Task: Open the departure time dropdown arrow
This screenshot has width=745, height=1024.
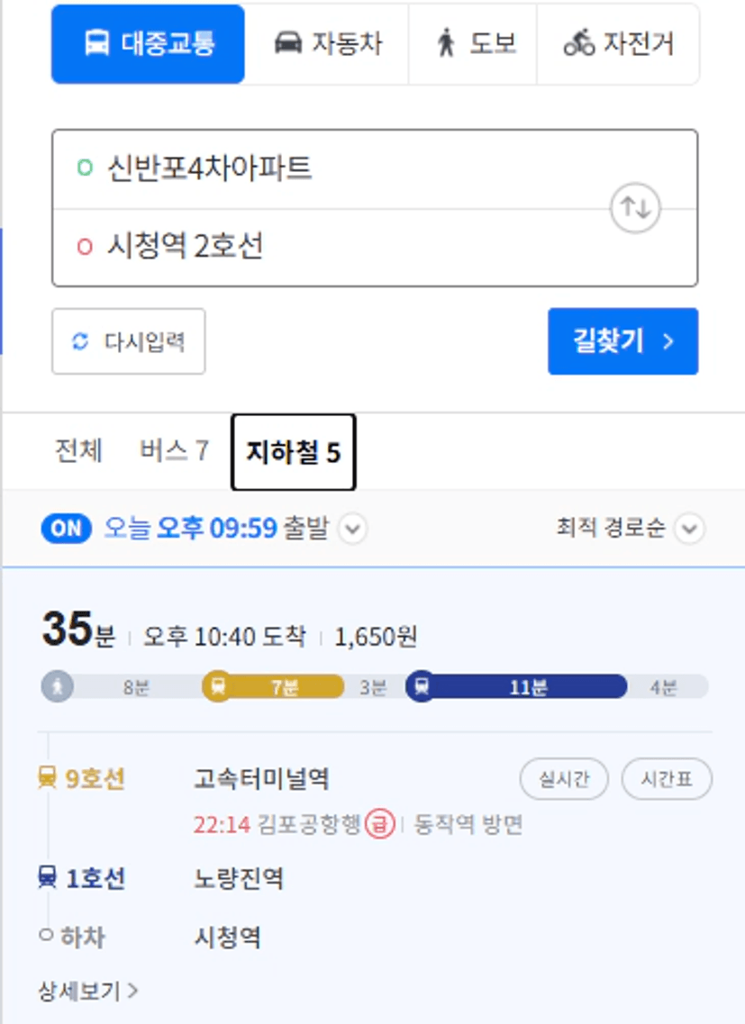Action: tap(353, 529)
